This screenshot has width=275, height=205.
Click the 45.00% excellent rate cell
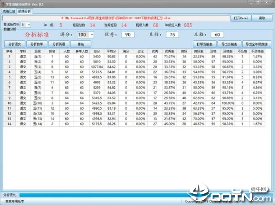(x=170, y=124)
